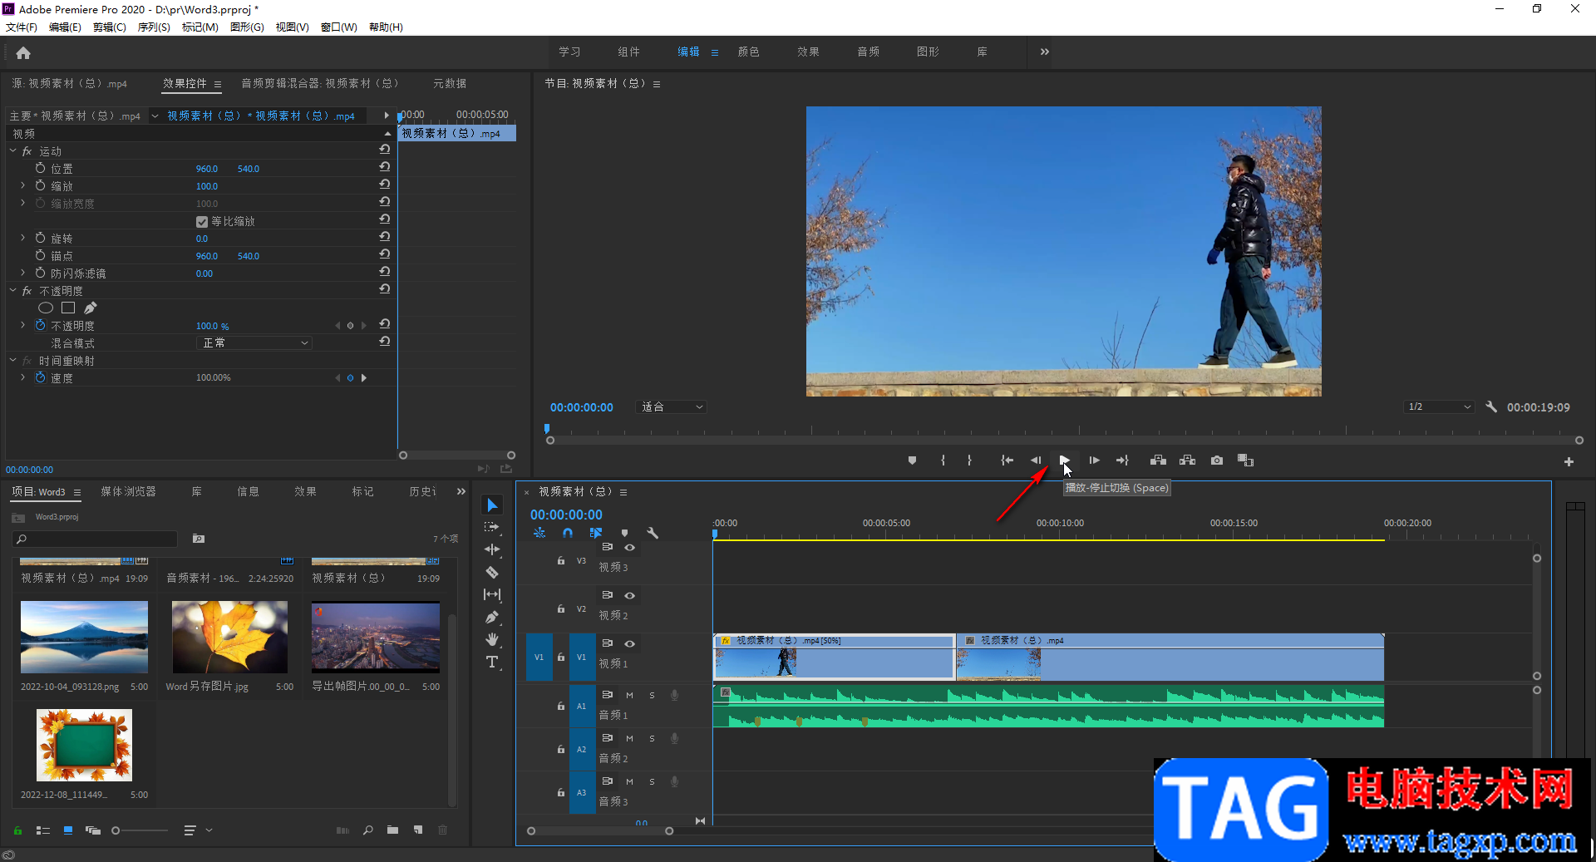Click Mark Out button
This screenshot has height=862, width=1596.
click(969, 461)
